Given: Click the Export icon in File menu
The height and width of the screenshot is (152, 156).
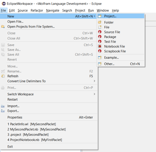Looking at the screenshot, I should [x=3, y=111].
